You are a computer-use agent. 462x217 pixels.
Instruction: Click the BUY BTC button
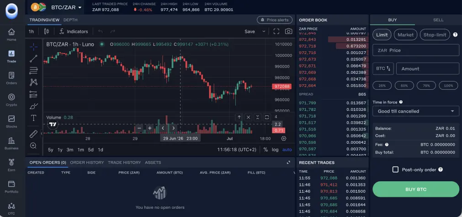(416, 189)
